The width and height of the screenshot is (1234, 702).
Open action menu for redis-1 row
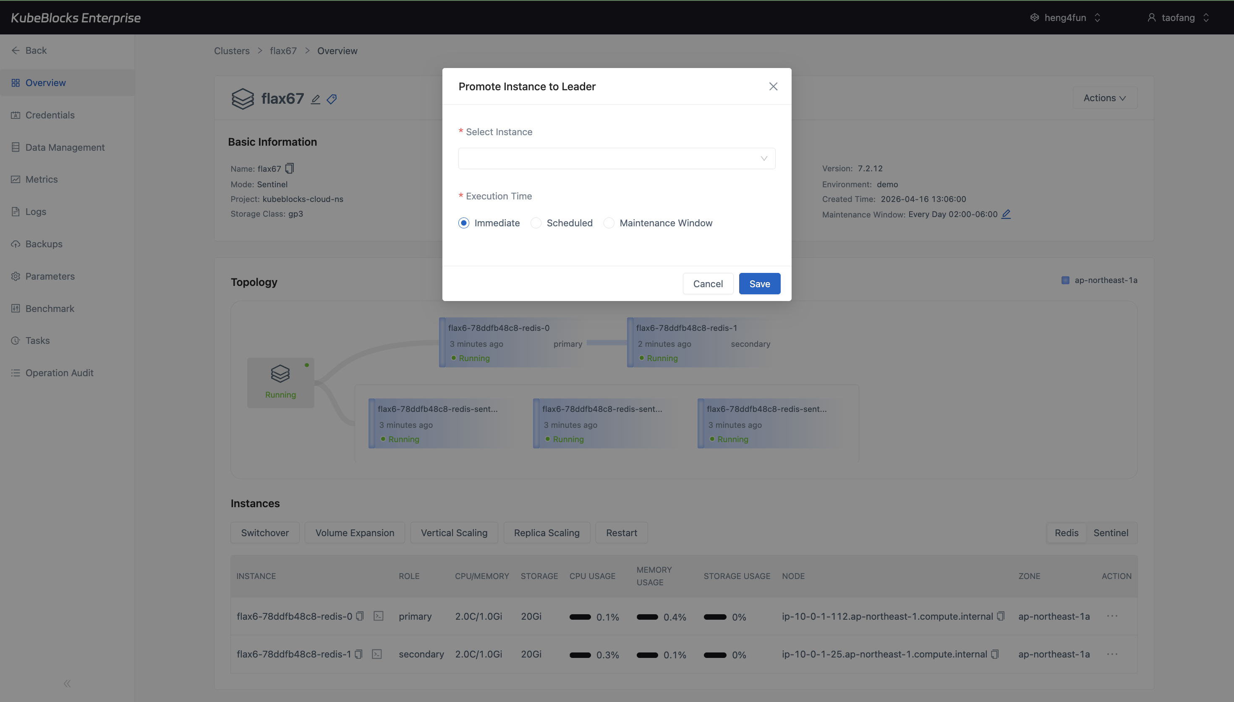click(1112, 654)
